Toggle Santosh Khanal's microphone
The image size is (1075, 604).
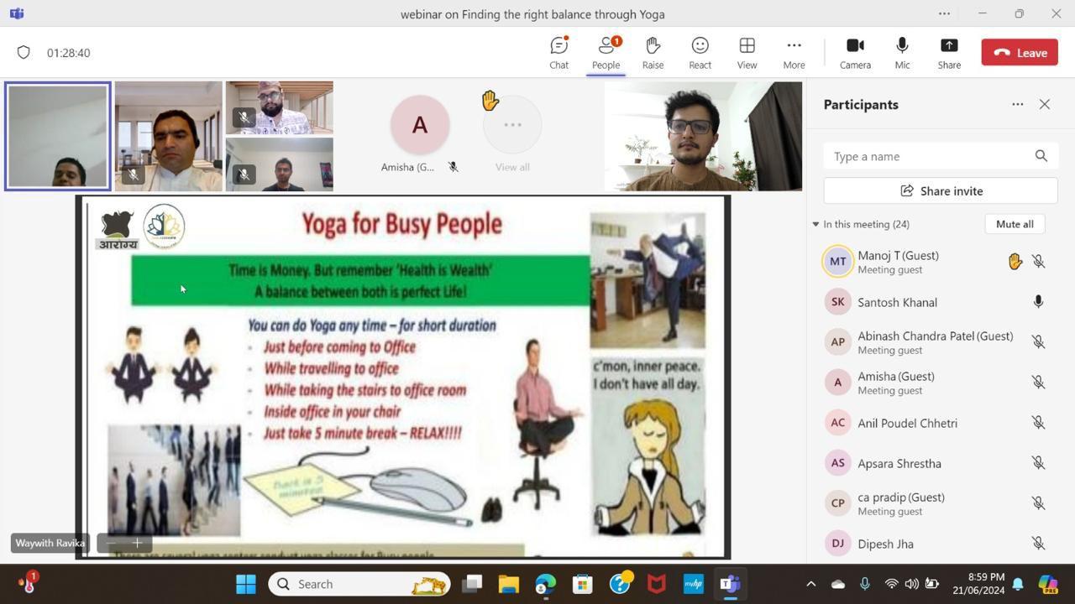1038,302
